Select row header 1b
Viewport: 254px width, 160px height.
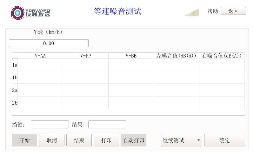15,77
